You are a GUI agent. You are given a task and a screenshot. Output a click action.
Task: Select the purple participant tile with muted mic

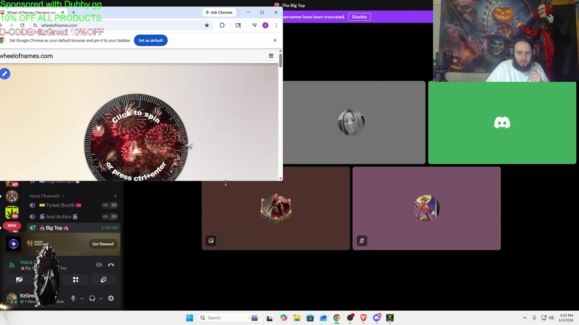pyautogui.click(x=427, y=208)
